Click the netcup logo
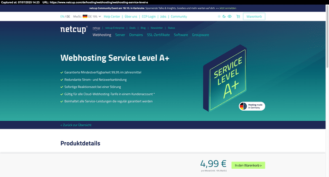 [x=74, y=29]
